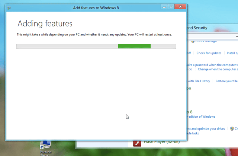This screenshot has width=238, height=156.
Task: Click the maximize button of Add features window
Action: [171, 7]
